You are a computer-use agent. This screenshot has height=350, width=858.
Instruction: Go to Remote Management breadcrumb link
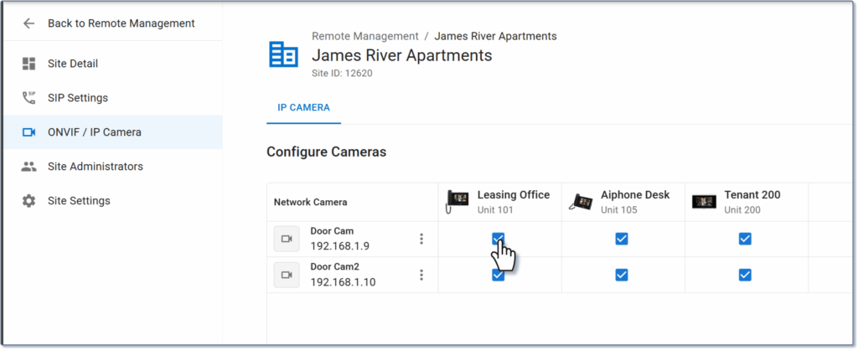[x=364, y=36]
